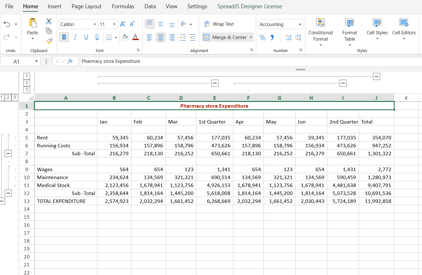Click the Increase Indent icon
422x275 pixels.
pyautogui.click(x=192, y=37)
